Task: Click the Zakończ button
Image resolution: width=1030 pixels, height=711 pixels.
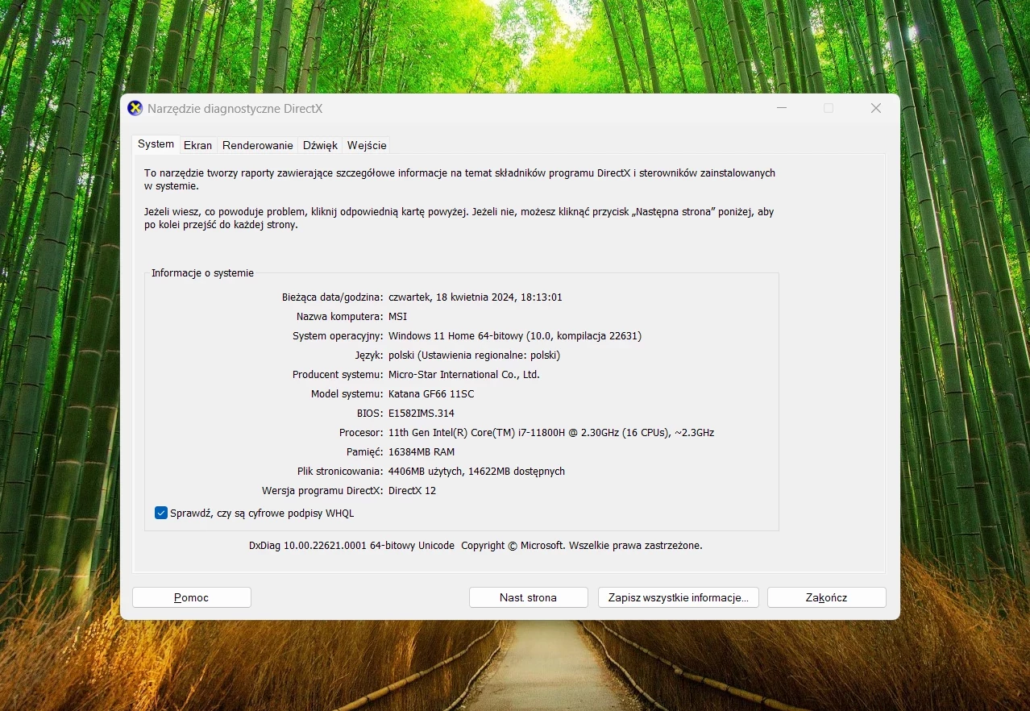Action: 826,597
